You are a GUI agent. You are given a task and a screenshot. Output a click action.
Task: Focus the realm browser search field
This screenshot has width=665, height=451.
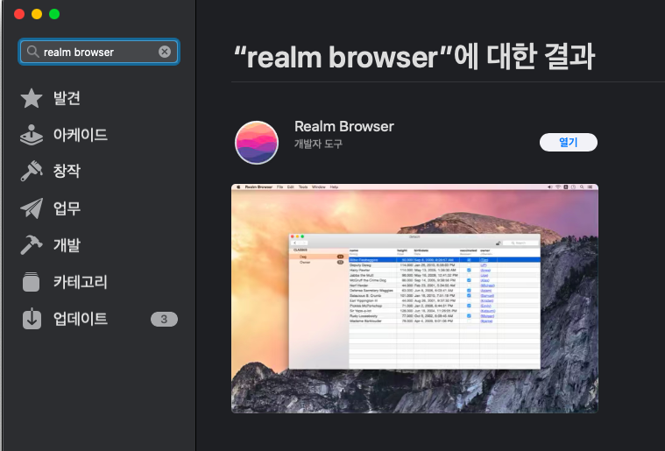click(99, 52)
